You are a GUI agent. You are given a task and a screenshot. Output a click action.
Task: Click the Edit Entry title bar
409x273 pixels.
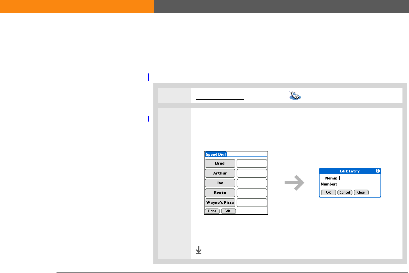click(x=350, y=171)
